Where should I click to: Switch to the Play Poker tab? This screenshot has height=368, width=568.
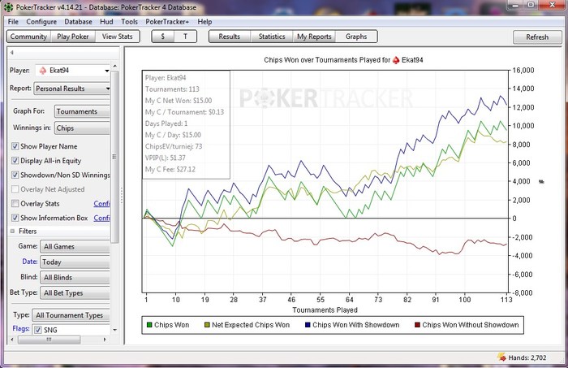tap(73, 37)
